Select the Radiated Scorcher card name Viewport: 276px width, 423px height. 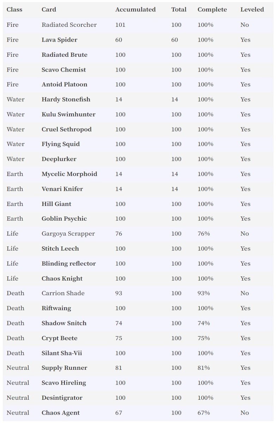click(x=69, y=25)
